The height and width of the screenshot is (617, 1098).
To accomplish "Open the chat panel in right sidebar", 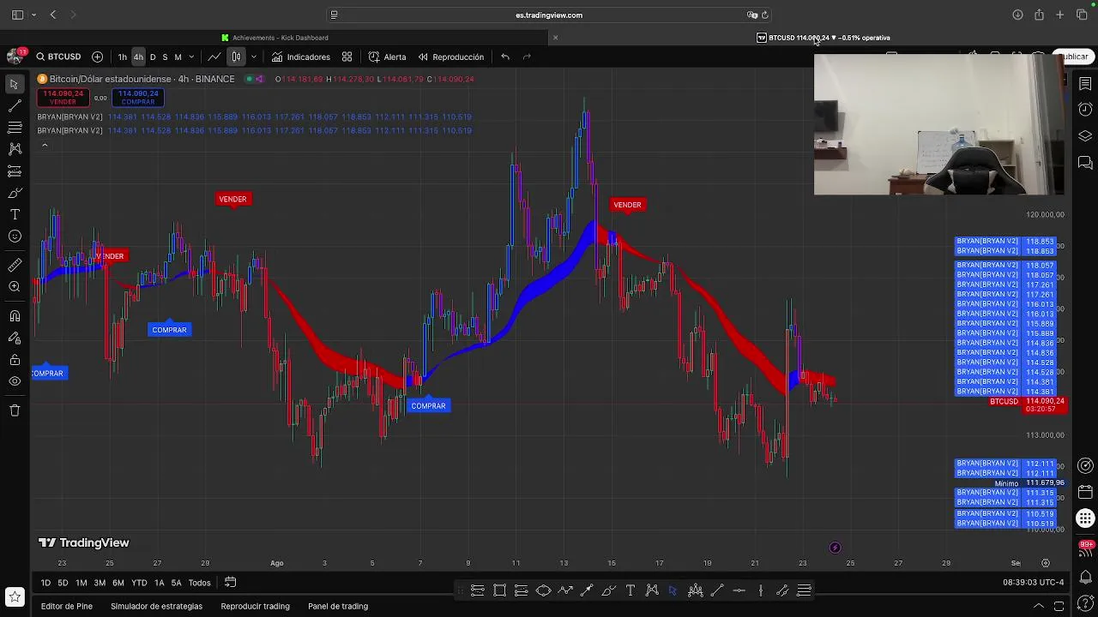I will point(1085,163).
